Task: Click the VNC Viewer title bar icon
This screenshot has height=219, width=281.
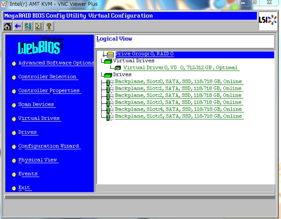Action: click(4, 4)
